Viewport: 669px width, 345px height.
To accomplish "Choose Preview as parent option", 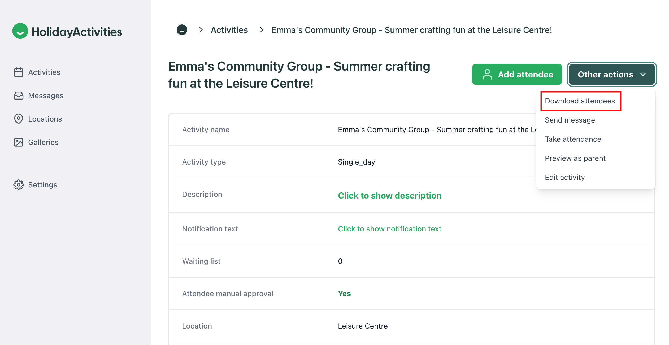I will (x=575, y=158).
